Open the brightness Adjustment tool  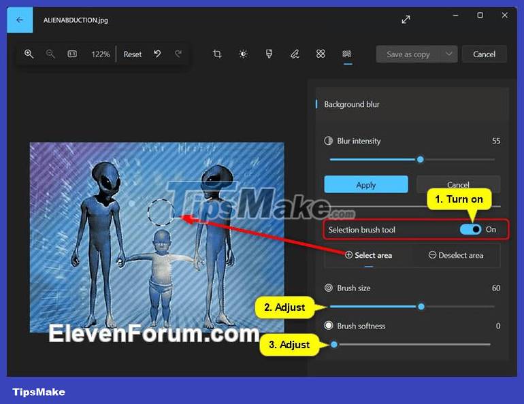pos(244,54)
